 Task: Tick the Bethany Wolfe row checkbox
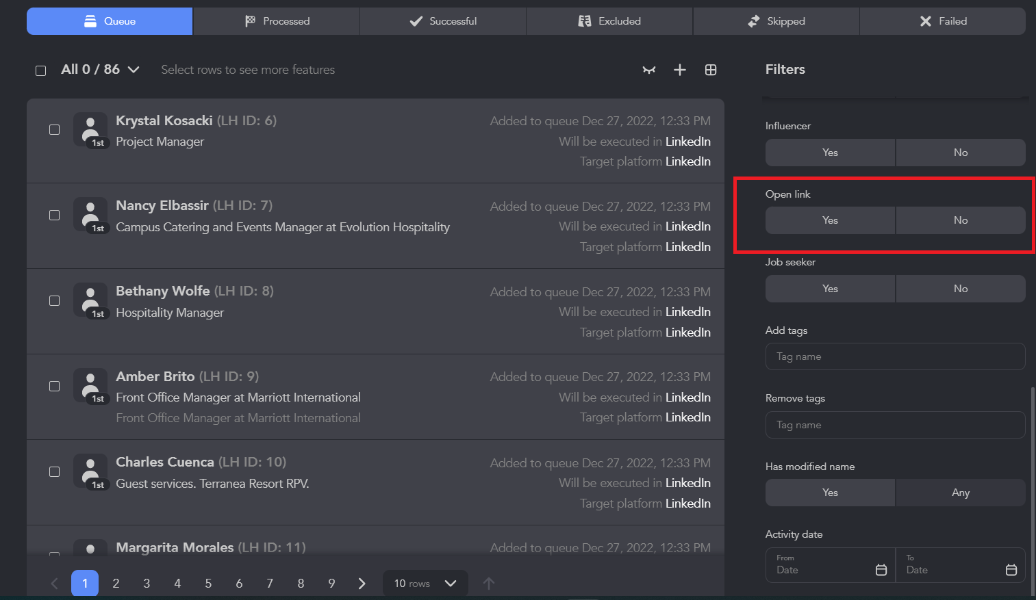click(x=55, y=301)
